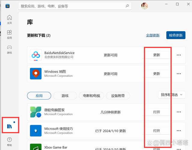Expand the 排序和筛选 dropdown
Viewport: 192px width, 150px height.
pos(172,95)
